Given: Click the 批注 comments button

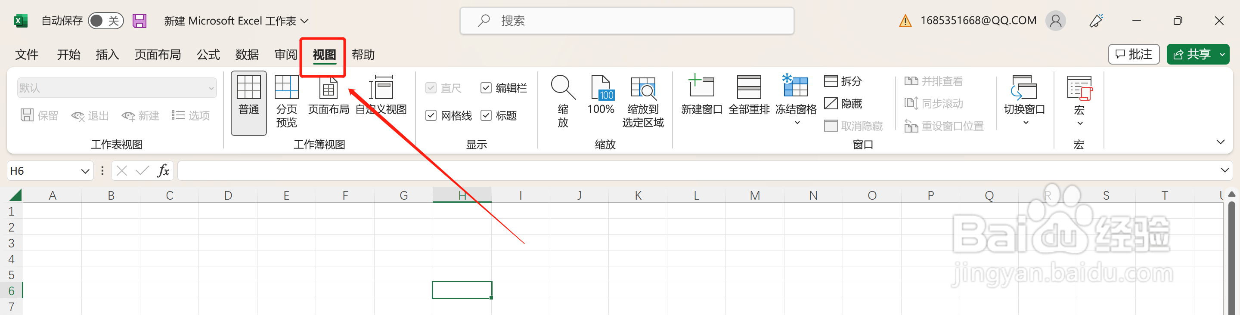Looking at the screenshot, I should (1134, 54).
